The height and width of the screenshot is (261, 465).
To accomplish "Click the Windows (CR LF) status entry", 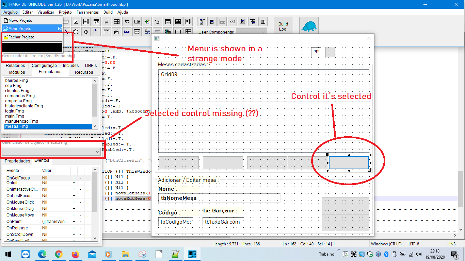I will click(x=386, y=244).
